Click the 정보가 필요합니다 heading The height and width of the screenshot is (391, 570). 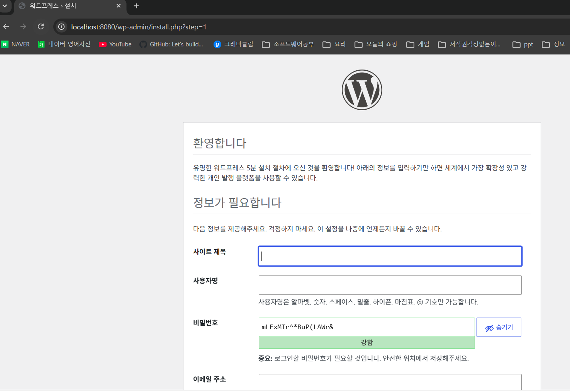(x=237, y=202)
